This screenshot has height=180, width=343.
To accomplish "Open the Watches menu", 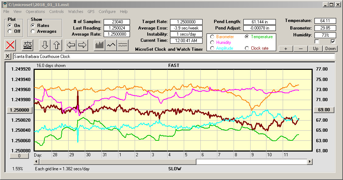I will [75, 12].
